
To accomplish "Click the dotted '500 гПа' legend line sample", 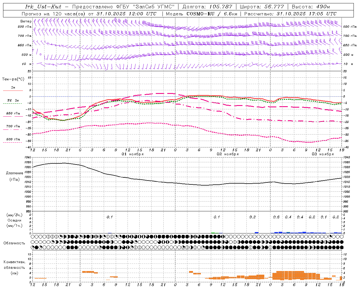I will [x=13, y=142].
